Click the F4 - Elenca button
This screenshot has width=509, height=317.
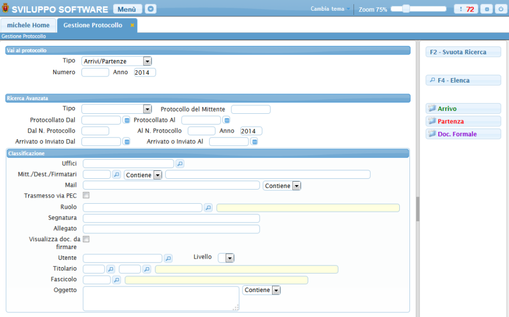463,80
